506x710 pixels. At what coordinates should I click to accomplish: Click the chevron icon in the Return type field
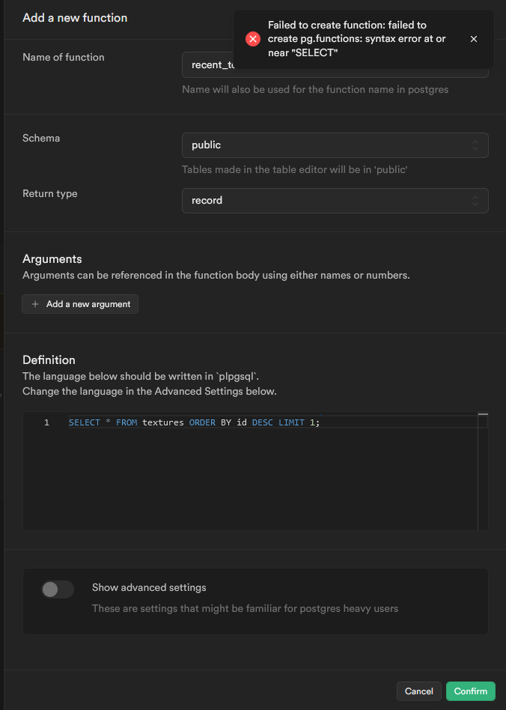point(475,201)
